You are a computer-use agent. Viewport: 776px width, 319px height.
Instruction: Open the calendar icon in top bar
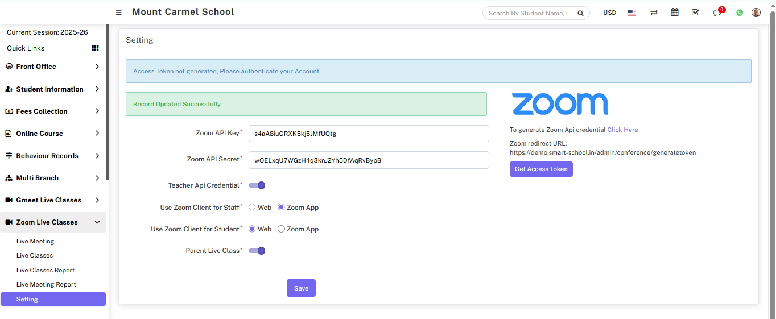(675, 13)
